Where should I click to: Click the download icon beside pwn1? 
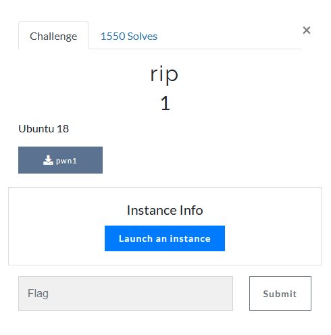coord(48,160)
